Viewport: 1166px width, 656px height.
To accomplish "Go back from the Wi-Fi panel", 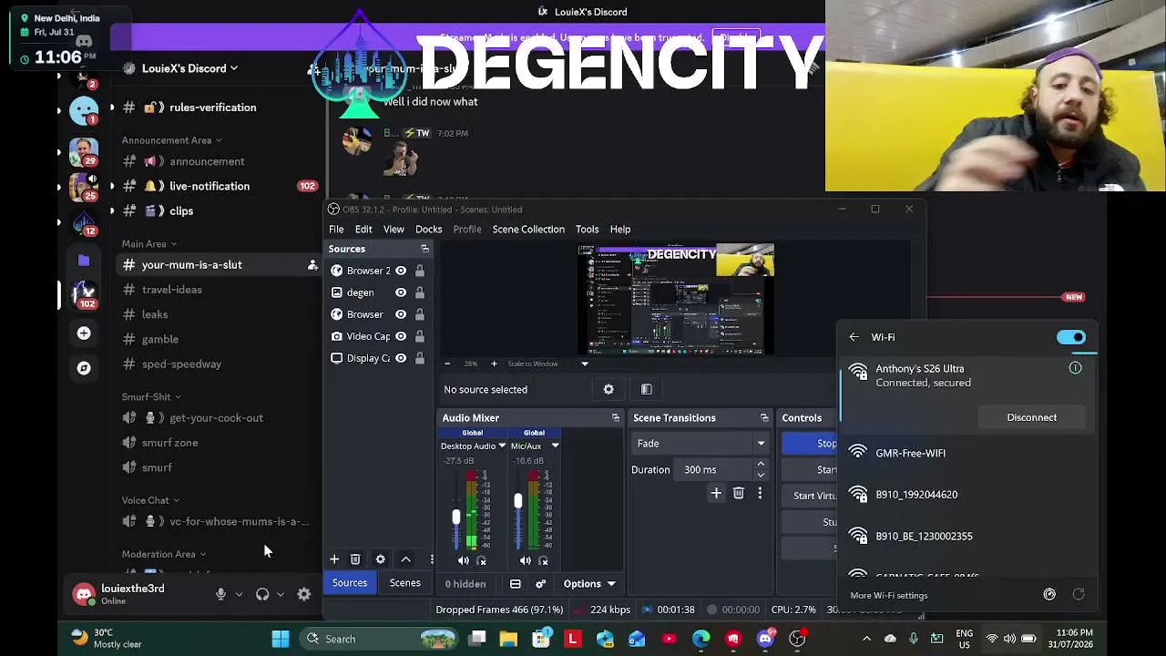I will click(x=854, y=337).
